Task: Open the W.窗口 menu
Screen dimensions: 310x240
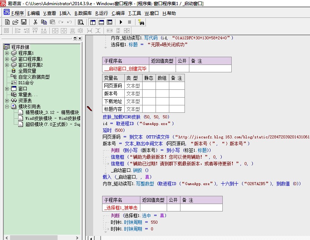Action: (151, 13)
